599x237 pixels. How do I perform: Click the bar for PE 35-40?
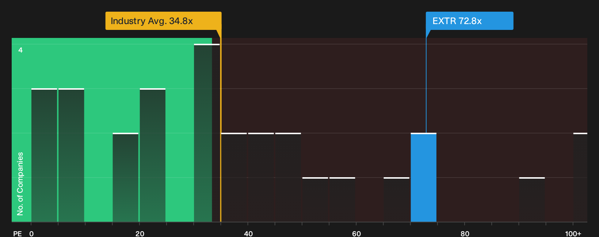(x=234, y=177)
